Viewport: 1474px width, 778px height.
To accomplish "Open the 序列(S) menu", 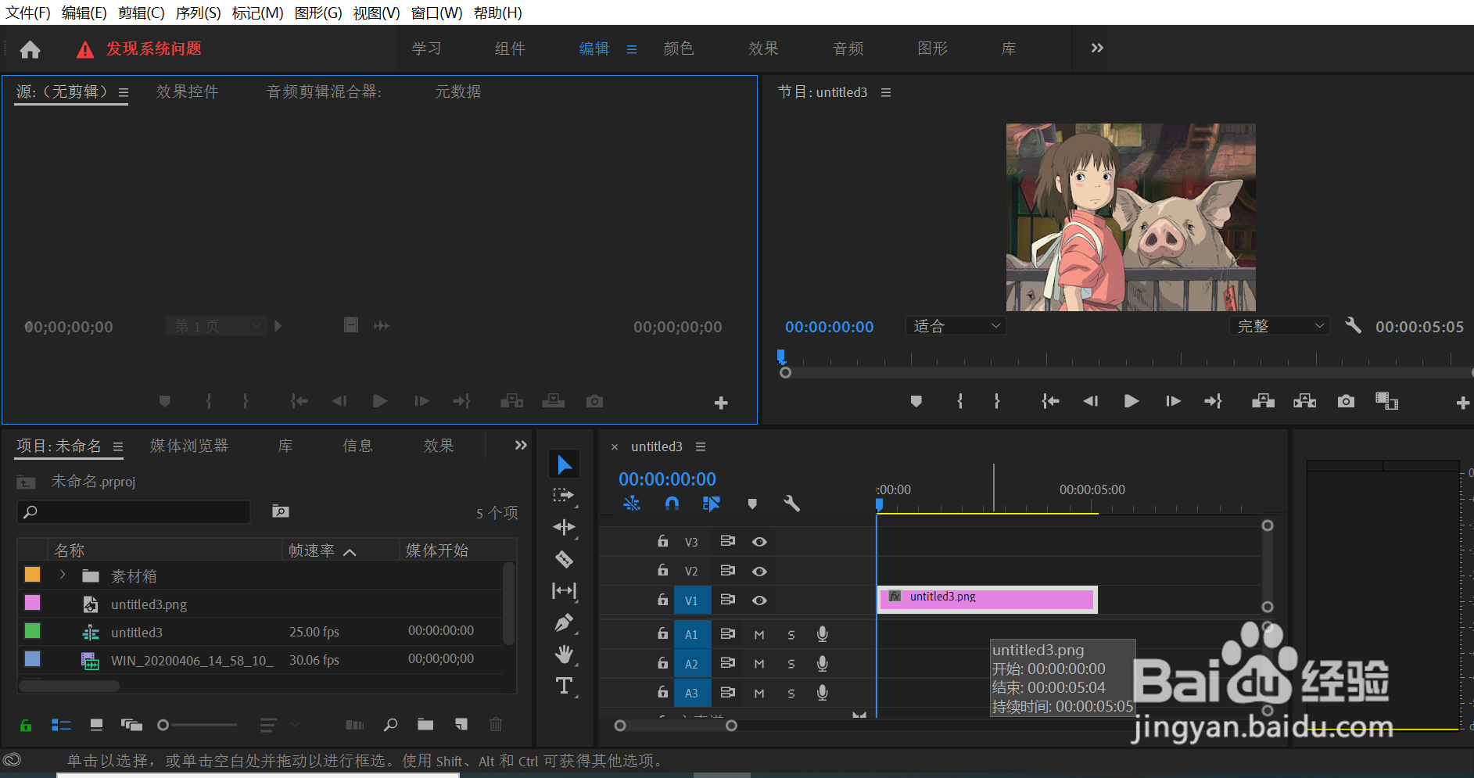I will point(198,13).
